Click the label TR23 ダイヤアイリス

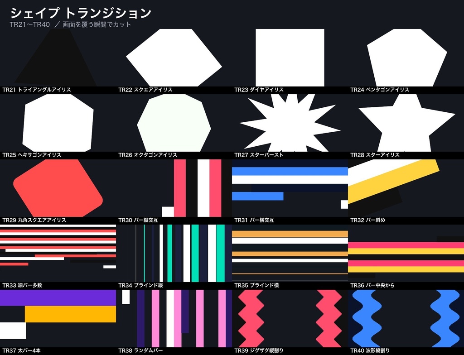259,90
